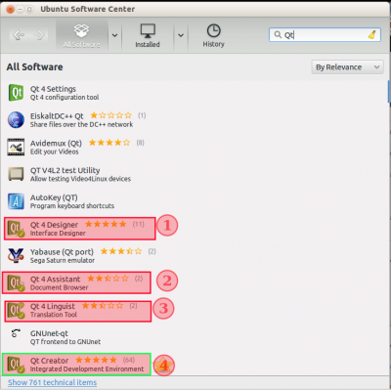The width and height of the screenshot is (391, 390).
Task: Click the search magnifier icon
Action: pos(278,34)
